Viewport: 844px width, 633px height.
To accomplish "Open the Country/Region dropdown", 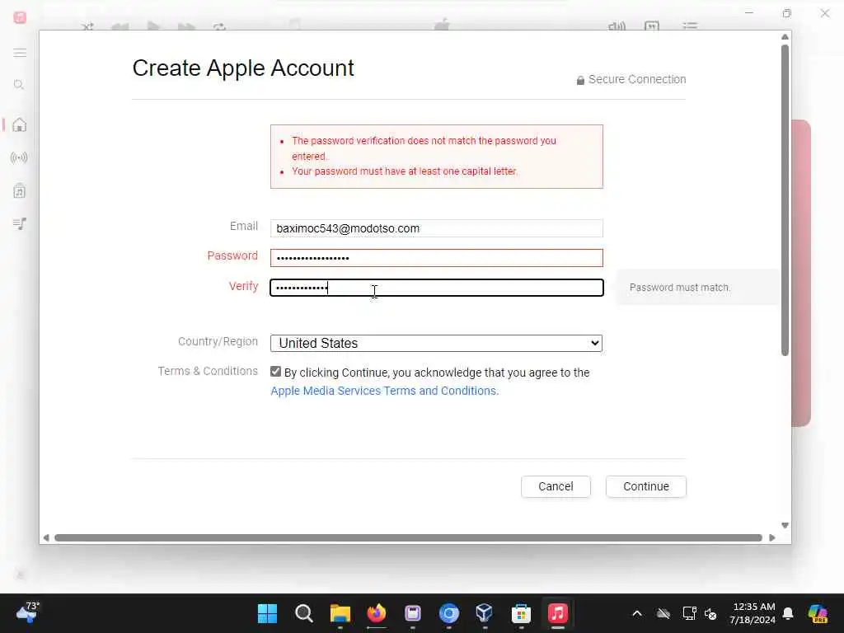I will [x=437, y=343].
